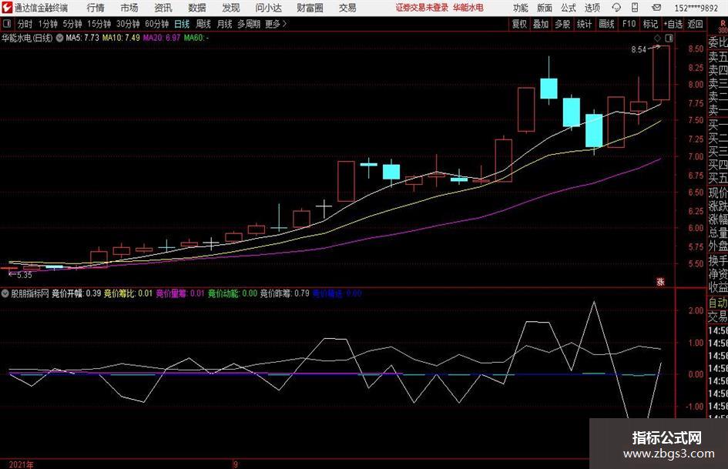
Task: Click 自动 in right side panel
Action: coord(718,303)
